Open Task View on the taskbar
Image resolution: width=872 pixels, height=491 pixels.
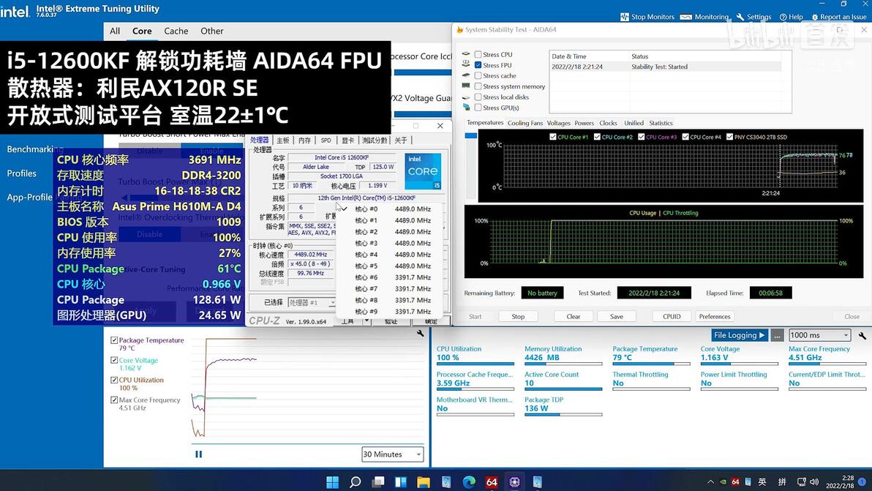(378, 482)
